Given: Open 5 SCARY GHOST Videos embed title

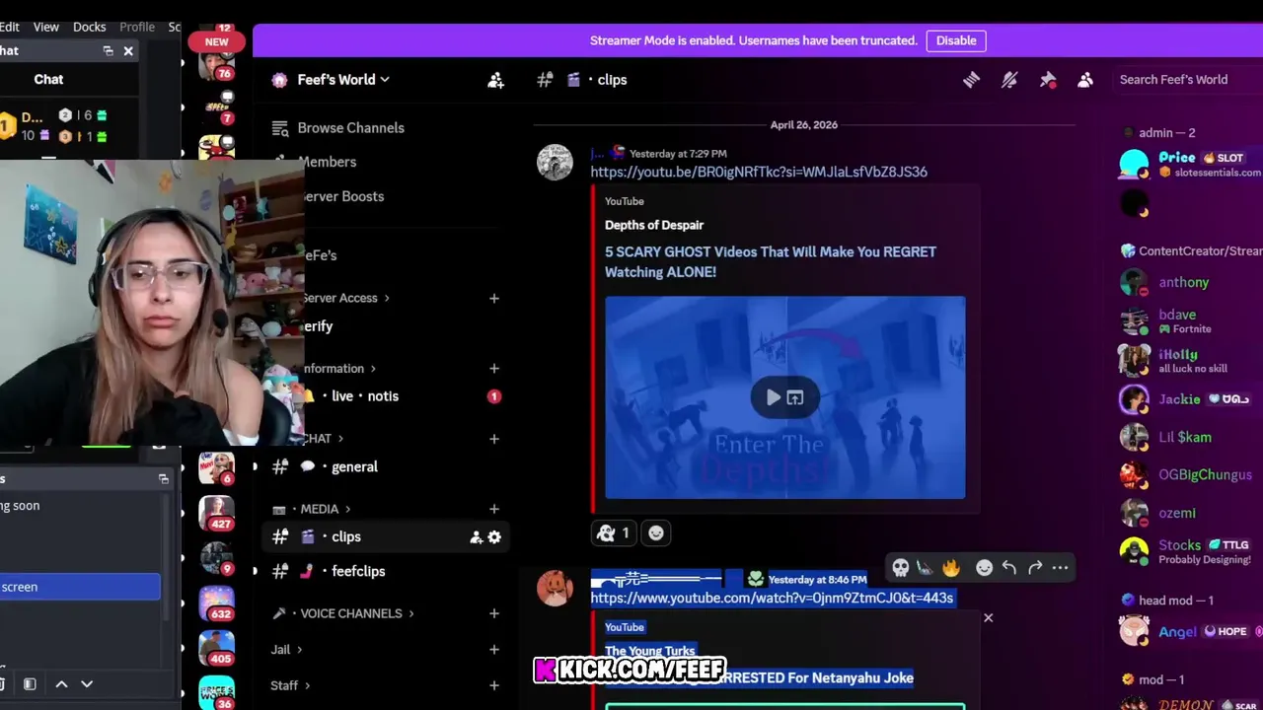Looking at the screenshot, I should [x=771, y=261].
